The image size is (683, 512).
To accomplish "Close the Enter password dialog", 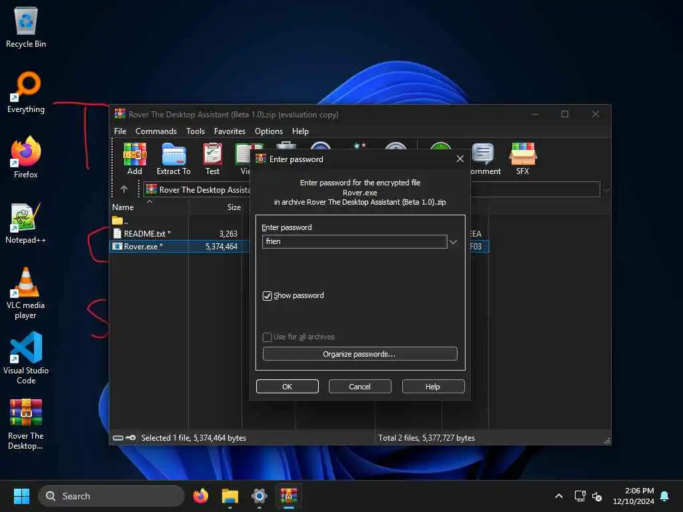I will point(460,159).
